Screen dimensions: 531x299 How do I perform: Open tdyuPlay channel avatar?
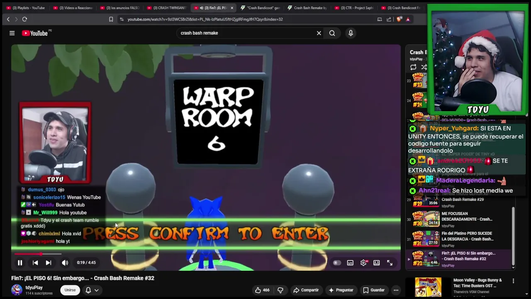click(x=17, y=290)
